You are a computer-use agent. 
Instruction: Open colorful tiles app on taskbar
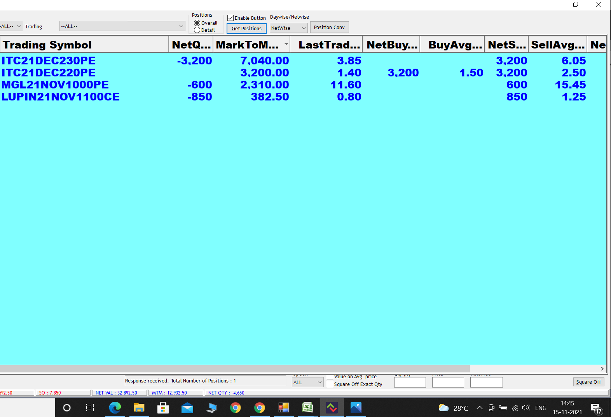point(284,408)
